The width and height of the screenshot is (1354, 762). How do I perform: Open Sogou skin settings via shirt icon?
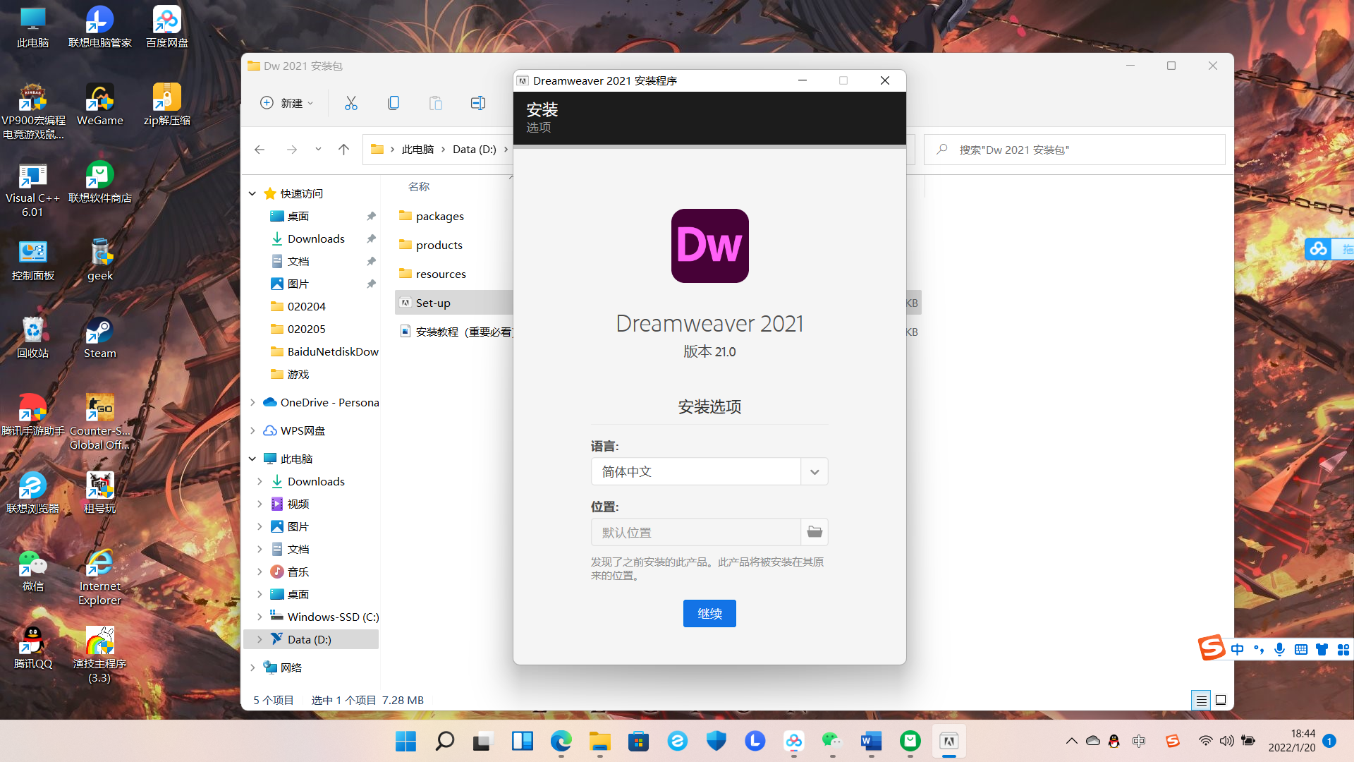tap(1322, 649)
